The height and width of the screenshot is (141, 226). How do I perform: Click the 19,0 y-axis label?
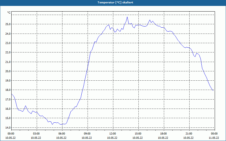8,81
